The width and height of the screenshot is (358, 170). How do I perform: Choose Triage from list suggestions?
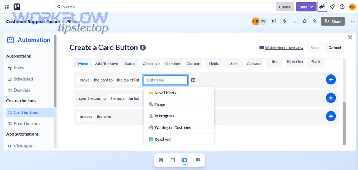[x=179, y=104]
